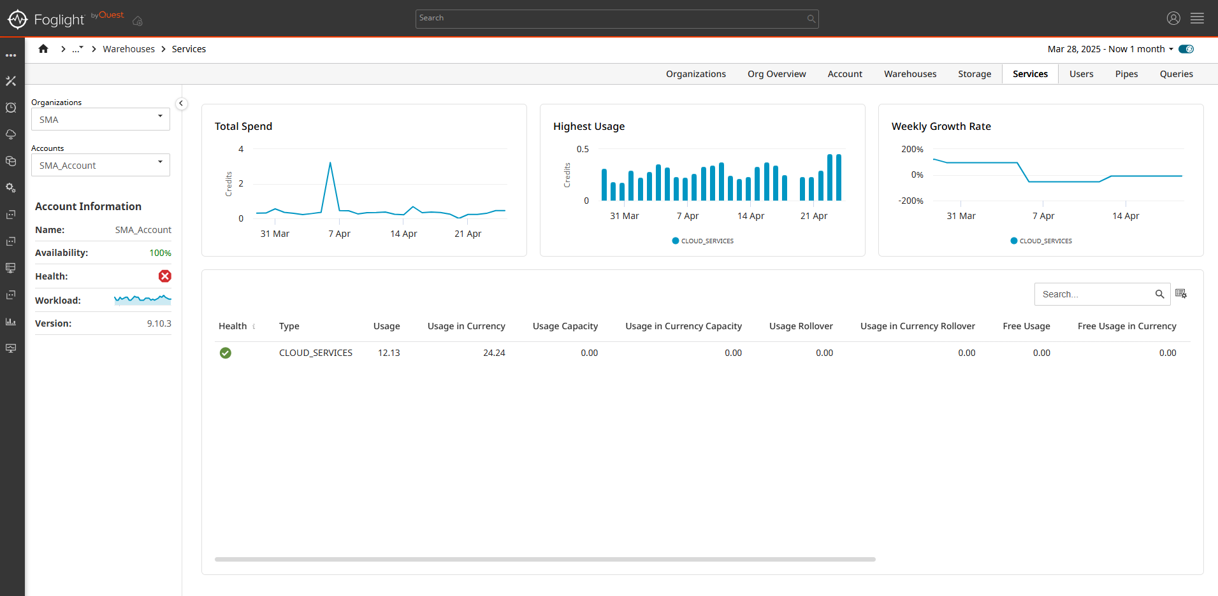Screen dimensions: 1218x596
Task: Expand the breadcrumb ellipsis dropdown
Action: [78, 49]
